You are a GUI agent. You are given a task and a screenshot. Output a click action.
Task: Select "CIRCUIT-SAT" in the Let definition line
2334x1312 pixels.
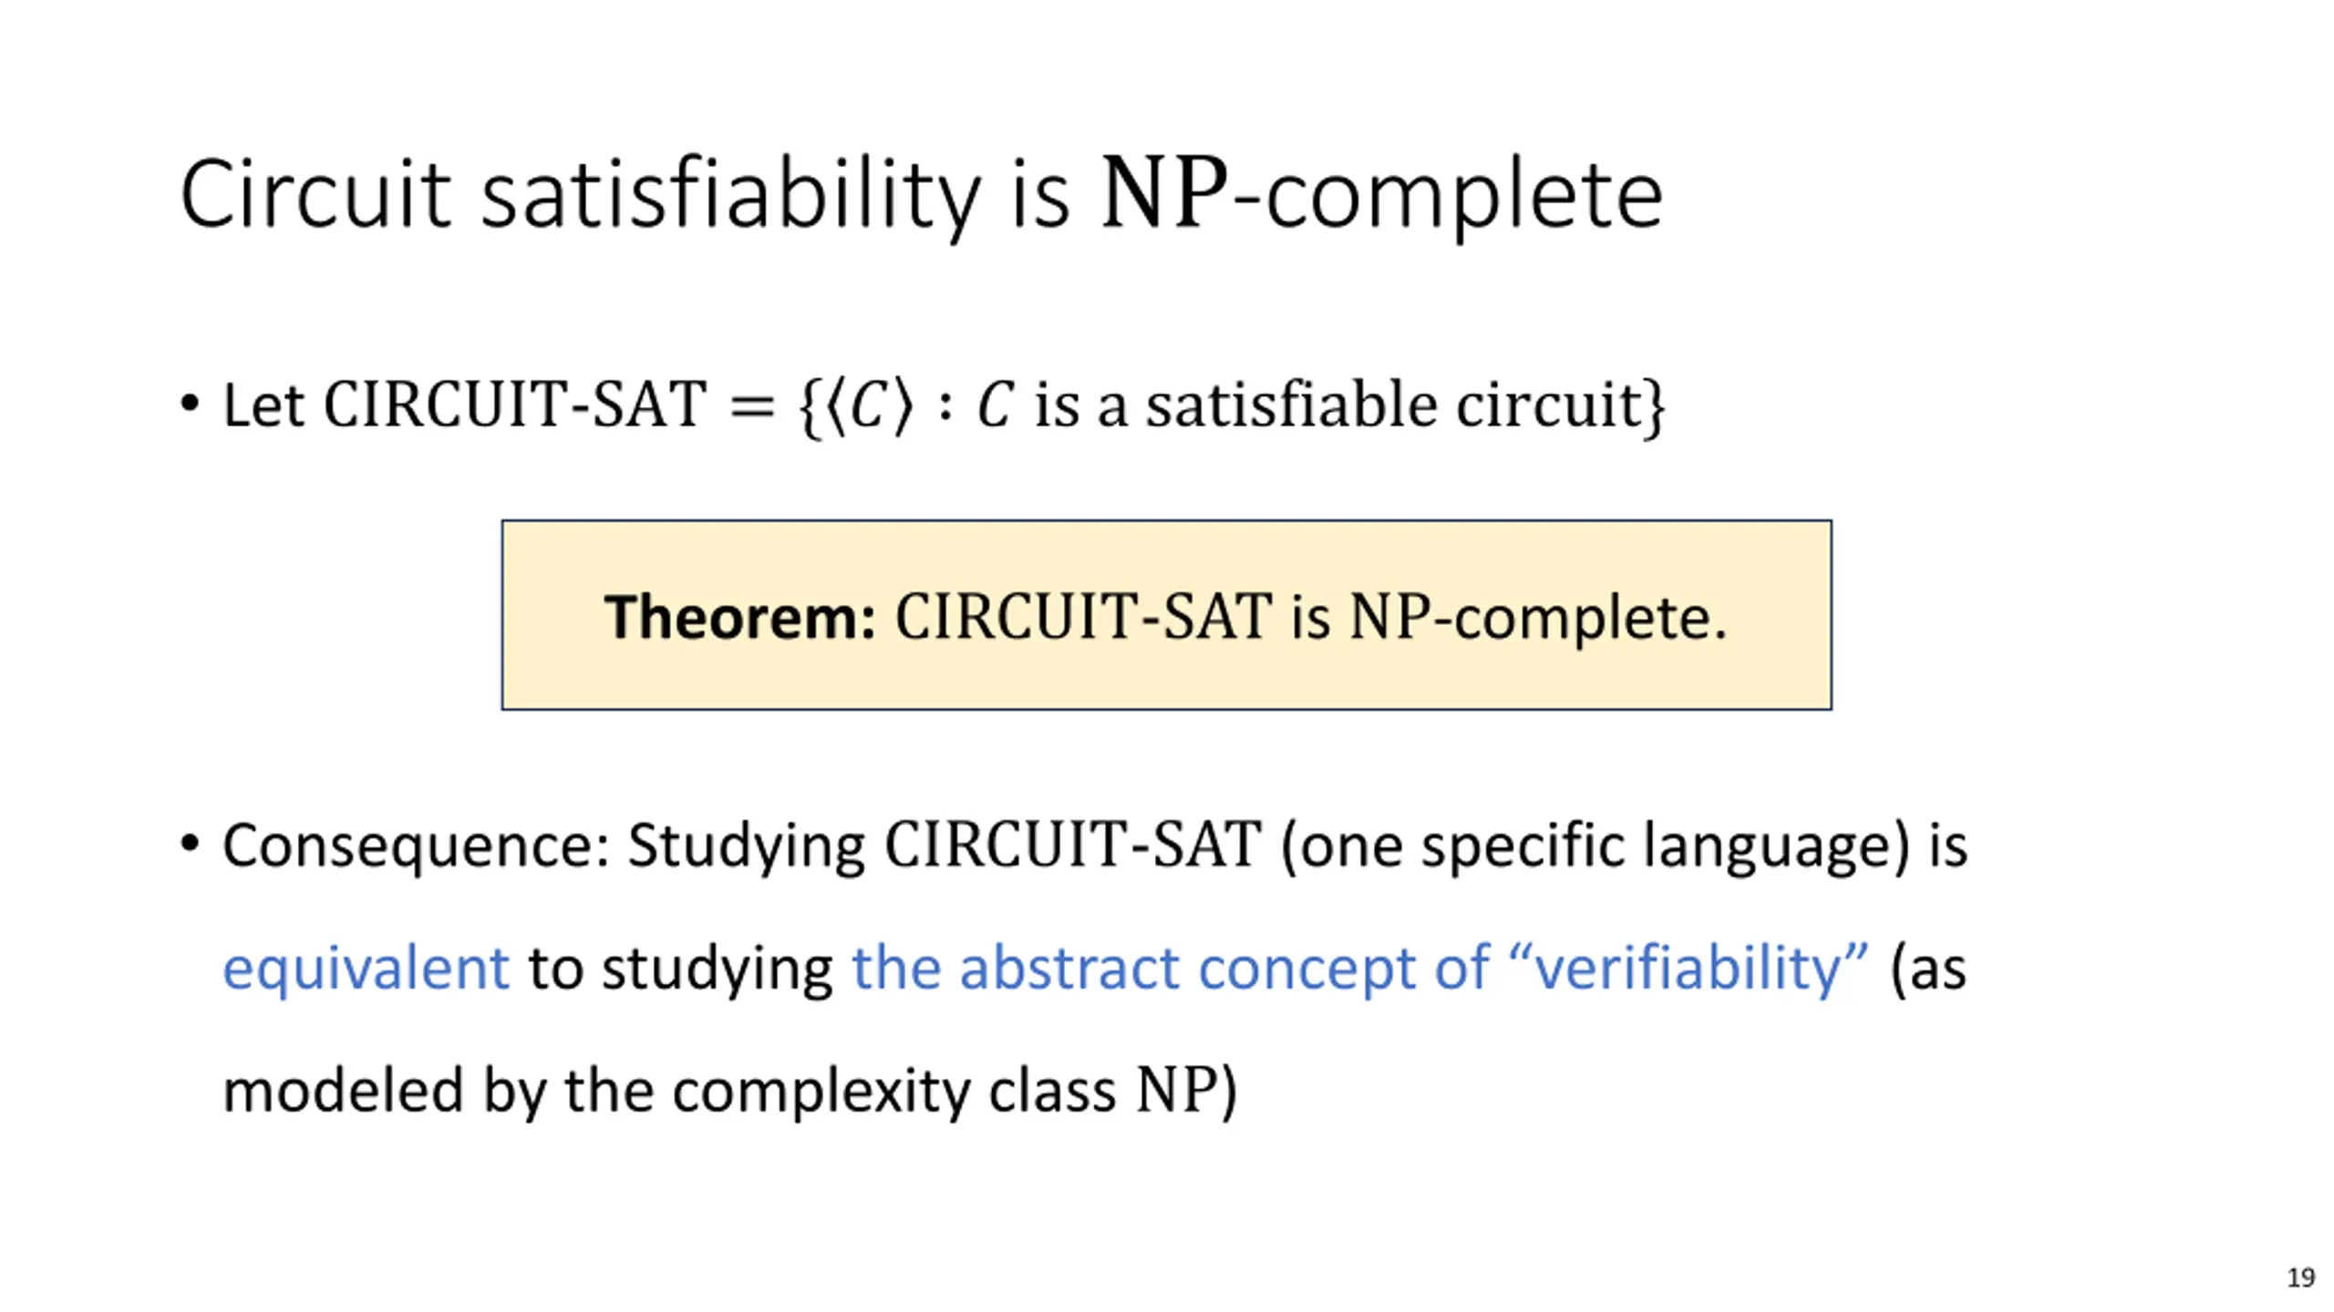[x=515, y=404]
